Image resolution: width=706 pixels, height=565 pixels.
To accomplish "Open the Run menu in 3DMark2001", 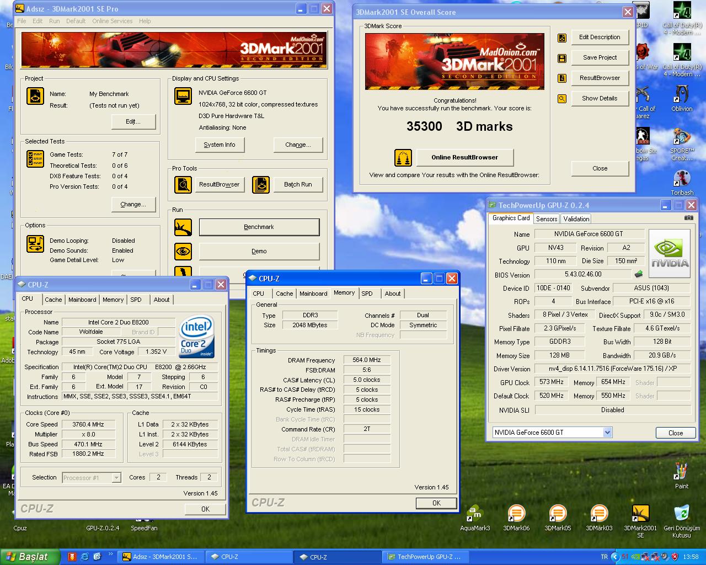I will pos(54,21).
